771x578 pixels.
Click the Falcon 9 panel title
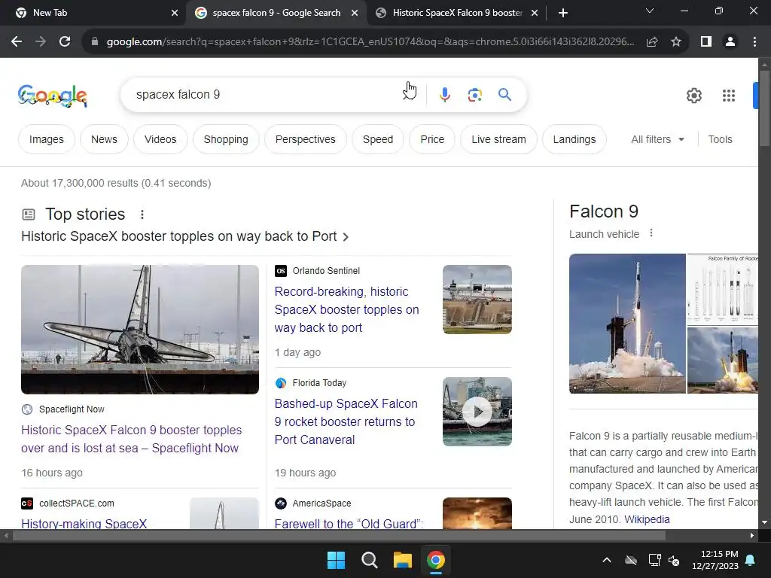pyautogui.click(x=604, y=211)
